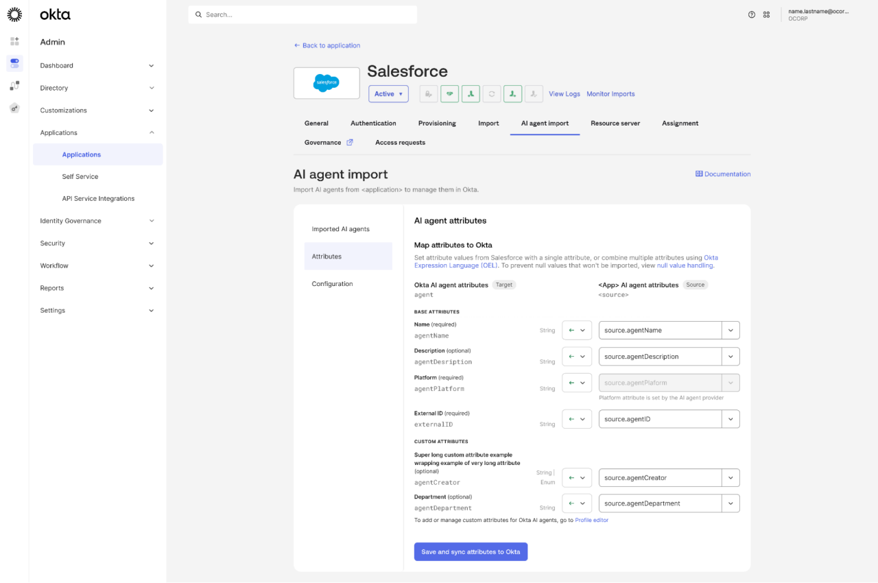Click the greyed lock-edit status icon
The image size is (878, 583).
(x=429, y=94)
